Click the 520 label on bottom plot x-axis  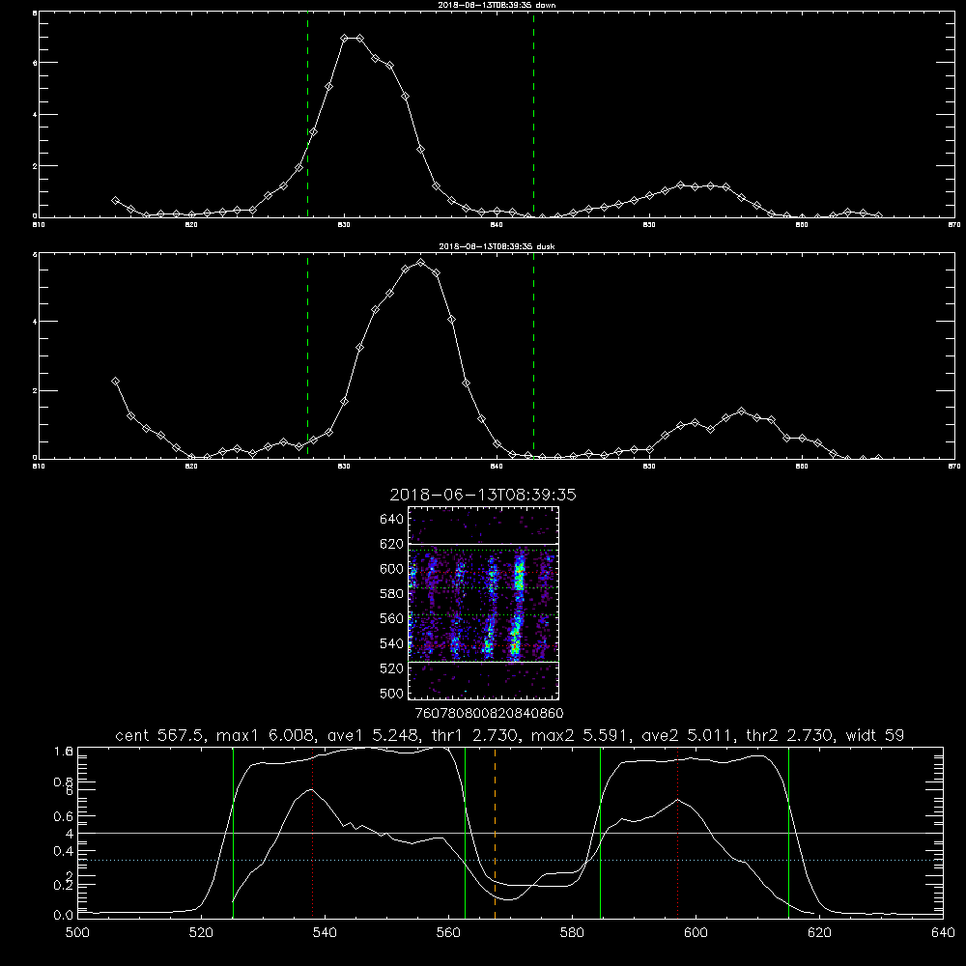pos(202,933)
